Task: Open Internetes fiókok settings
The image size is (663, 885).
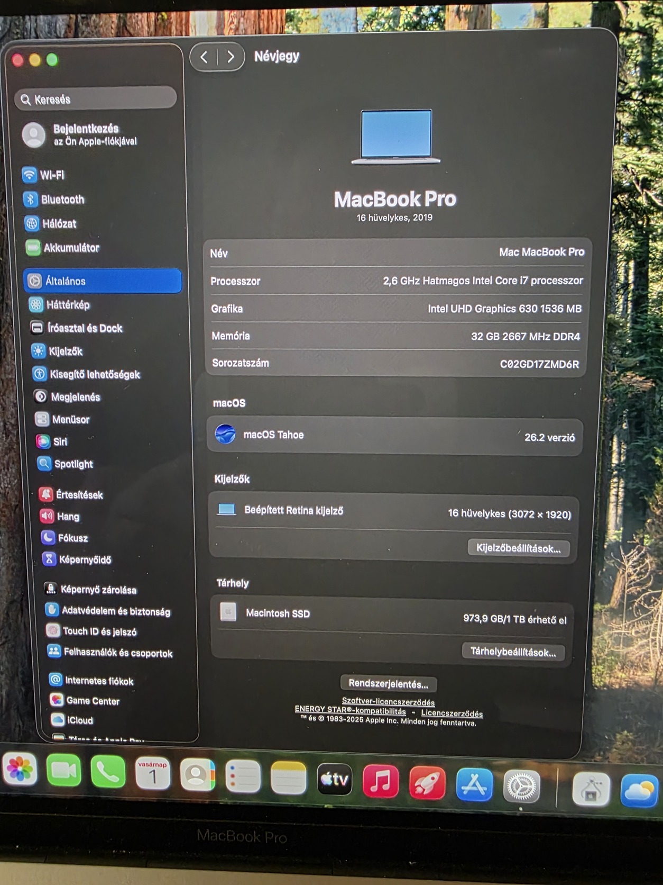Action: [x=91, y=681]
